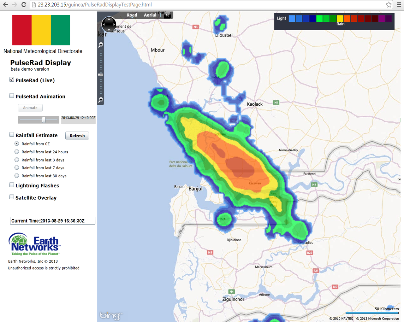Click the Diourbel city label
This screenshot has width=404, height=322.
(x=224, y=35)
